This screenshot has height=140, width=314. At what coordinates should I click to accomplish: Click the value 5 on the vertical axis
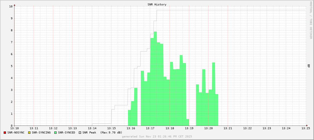[12, 66]
